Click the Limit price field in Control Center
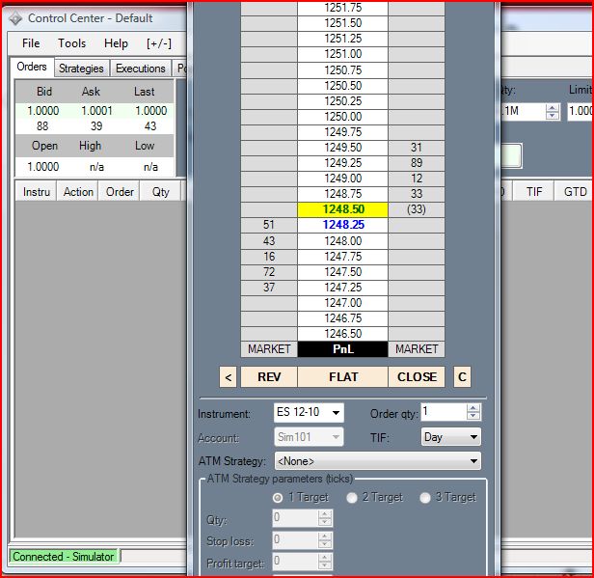Image resolution: width=594 pixels, height=578 pixels. click(x=580, y=111)
